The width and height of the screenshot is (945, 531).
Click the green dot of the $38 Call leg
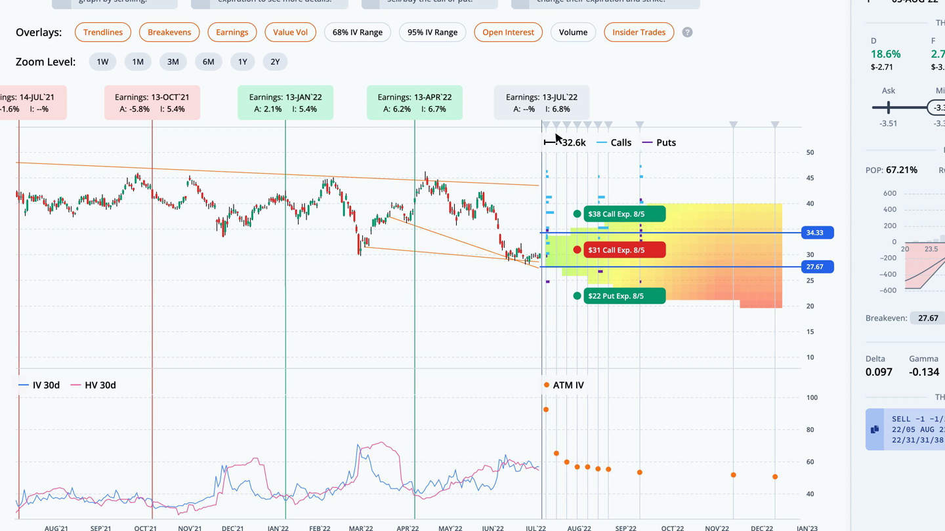(577, 214)
